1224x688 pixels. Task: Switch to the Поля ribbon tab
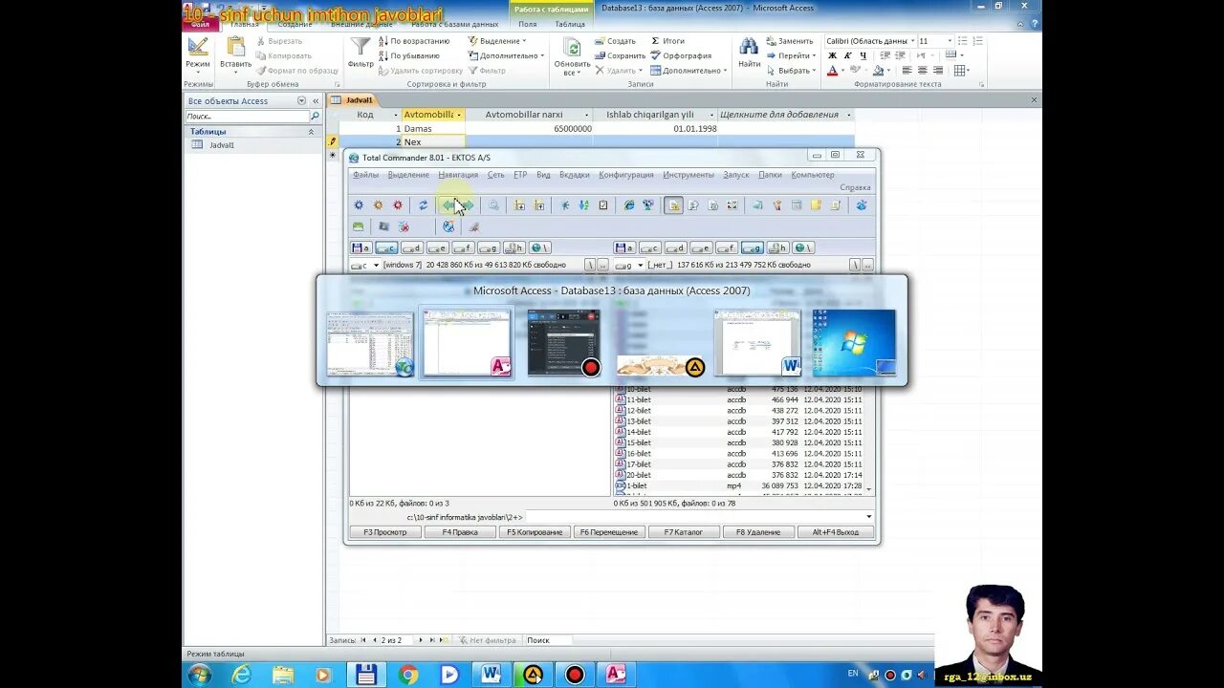pyautogui.click(x=528, y=24)
